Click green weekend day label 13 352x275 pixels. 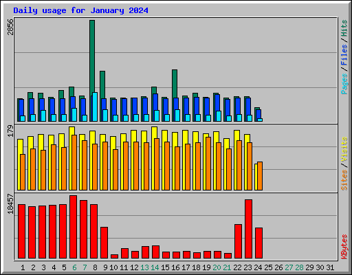click(144, 267)
